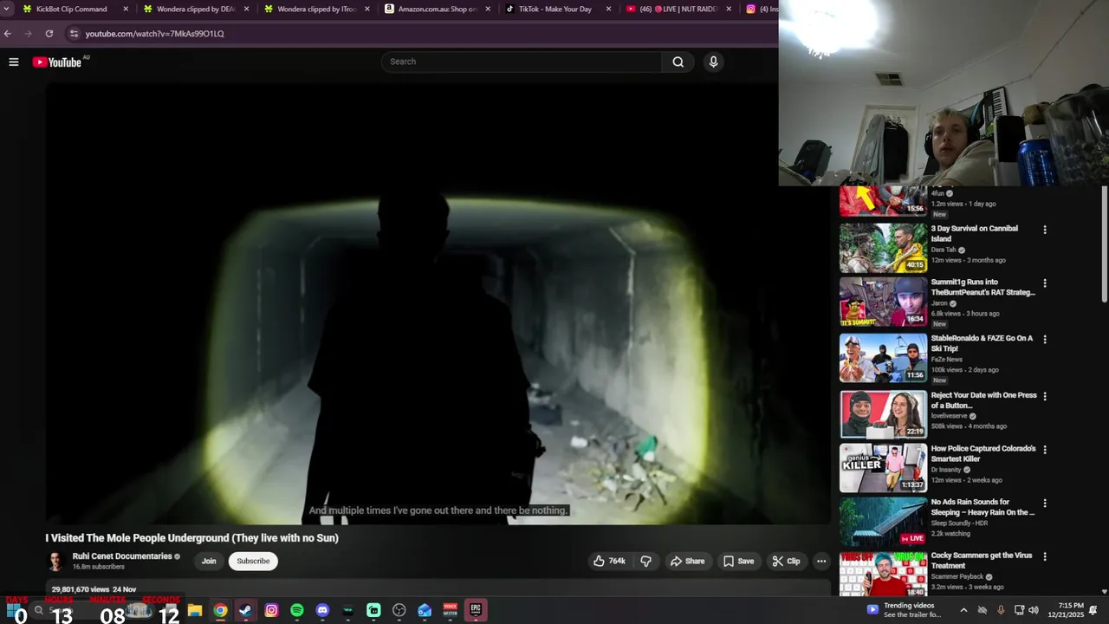Open Voicemeeter taskbar icon

450,610
